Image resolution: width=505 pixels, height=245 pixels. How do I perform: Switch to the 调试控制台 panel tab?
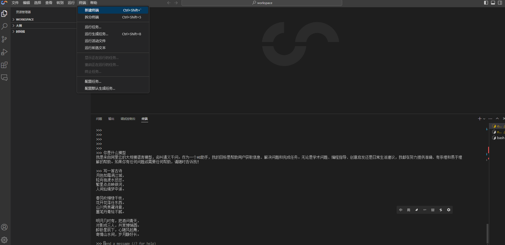[x=128, y=119]
